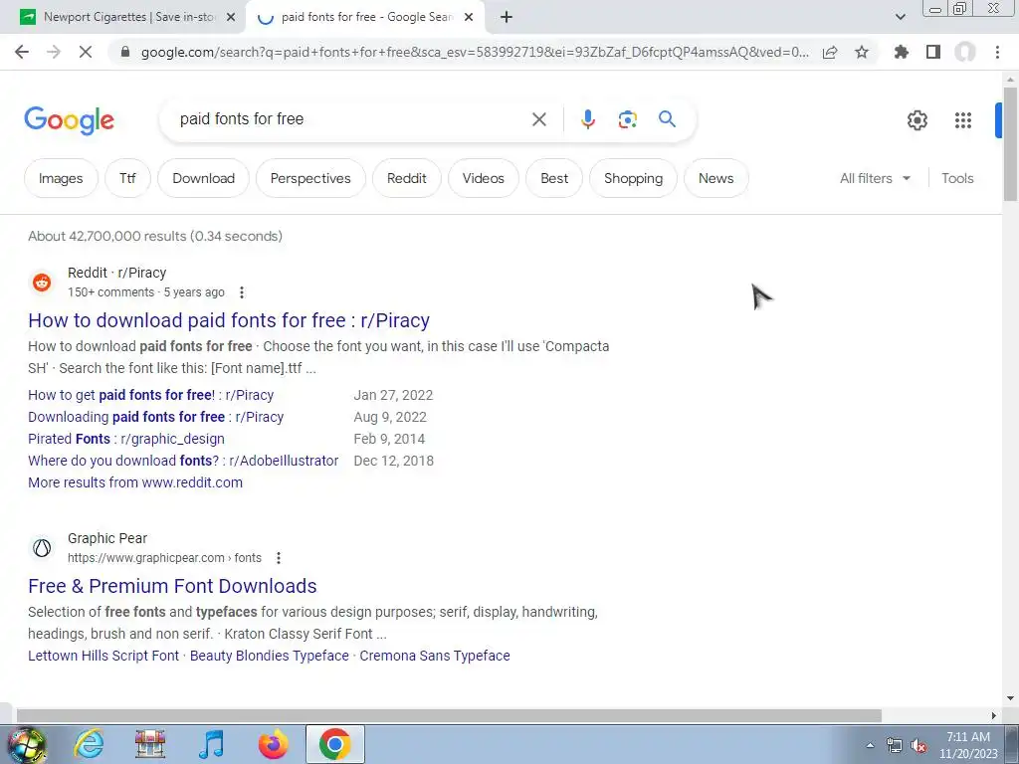Open 'How to get paid fonts for free!' link
Viewport: 1019px width, 764px height.
point(151,395)
